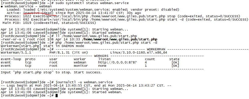The height and width of the screenshot is (99, 249).
Task: Click the bold /home/wwwroot/www.giles.pub/start.php path
Action: (120, 39)
